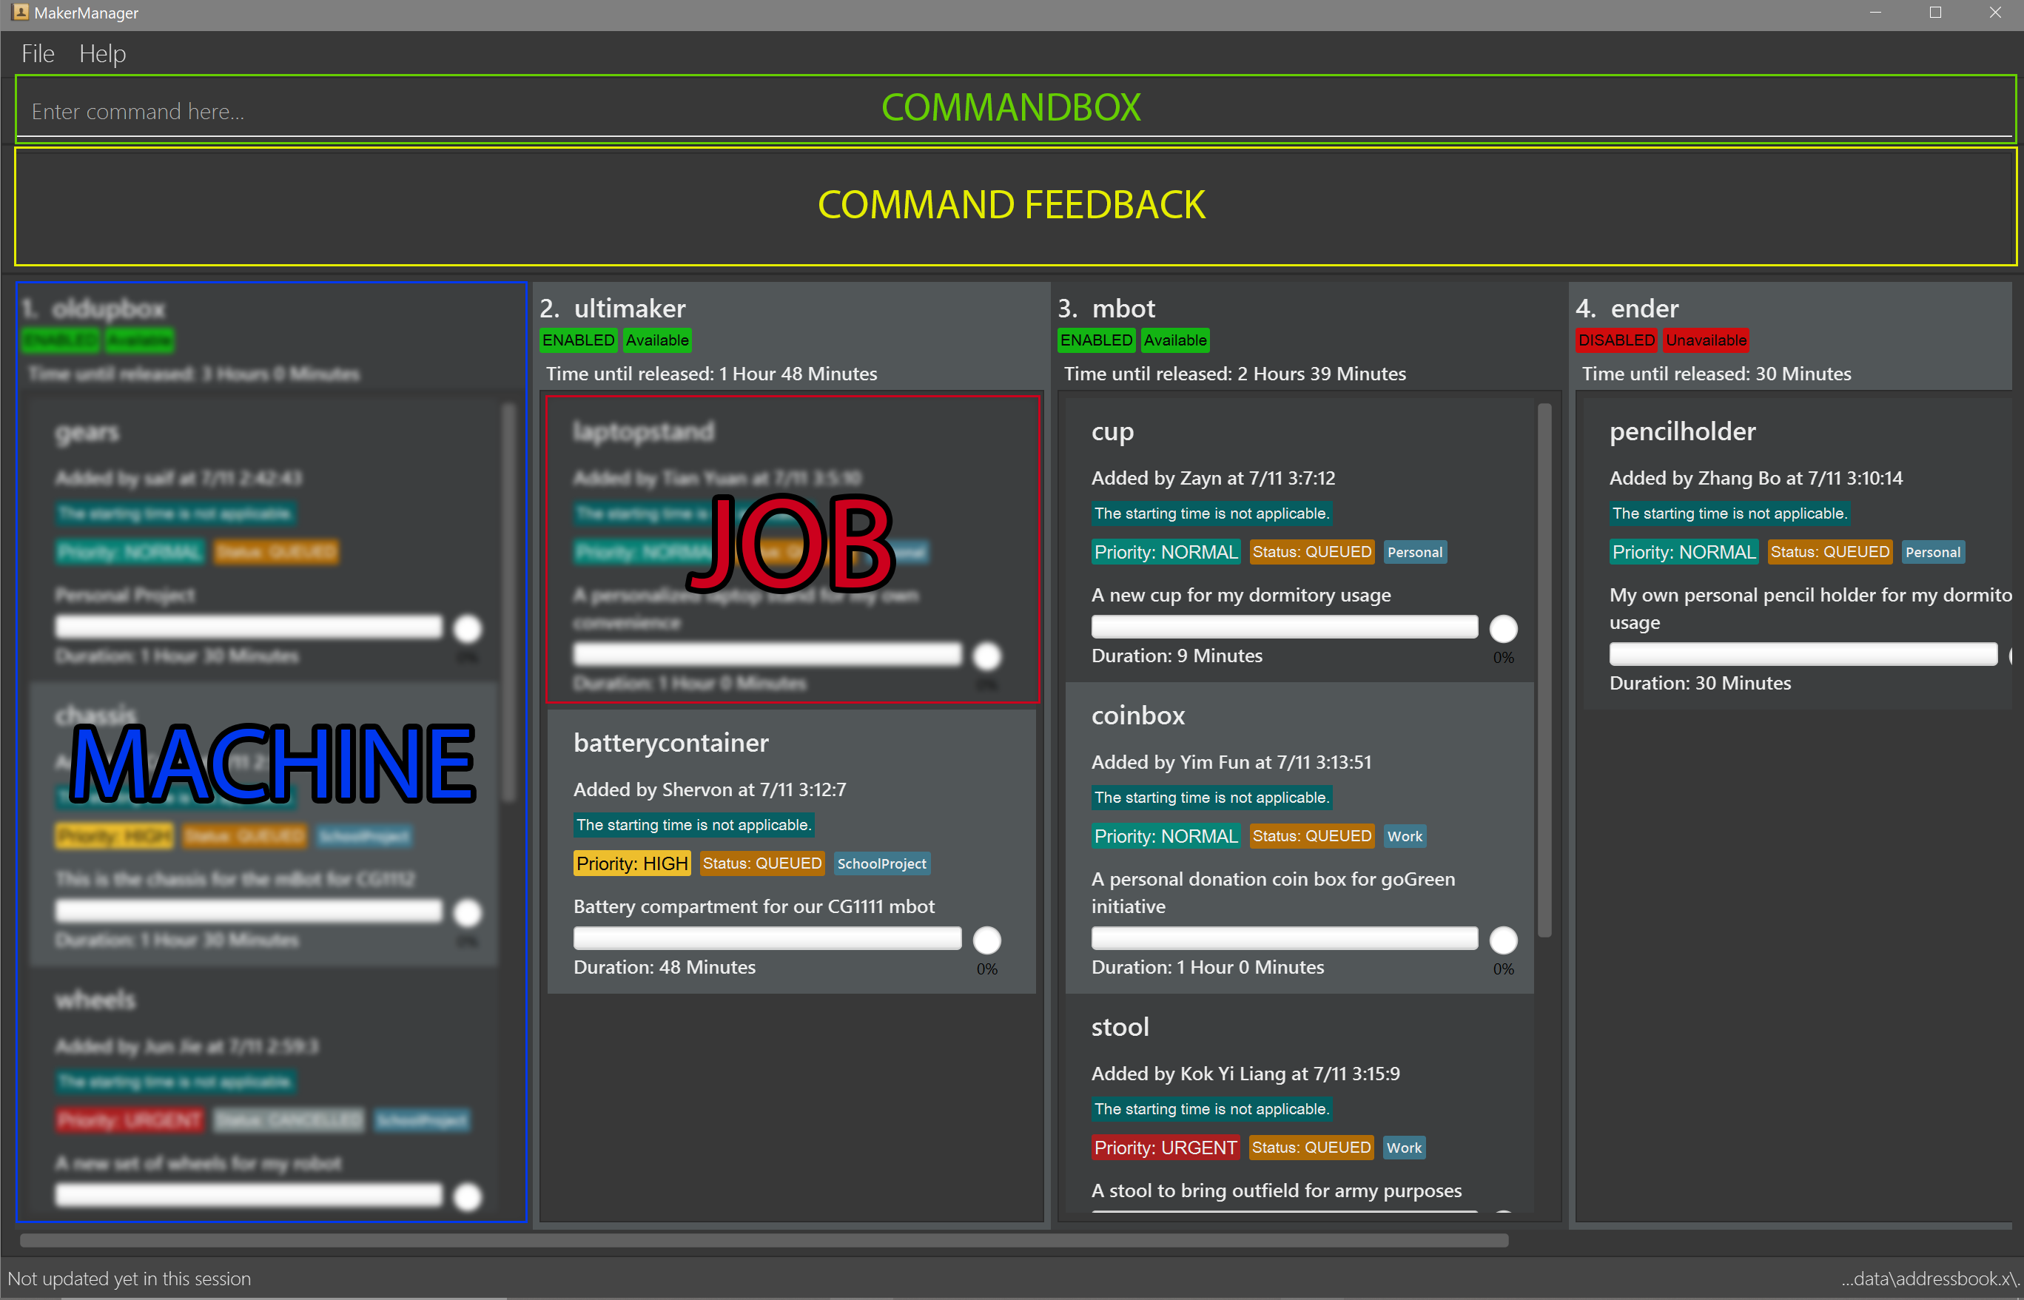Maximize the MakerManager window

pyautogui.click(x=1934, y=13)
